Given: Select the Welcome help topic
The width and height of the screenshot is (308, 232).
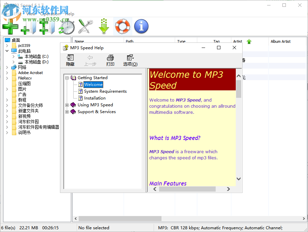Looking at the screenshot, I should click(93, 84).
